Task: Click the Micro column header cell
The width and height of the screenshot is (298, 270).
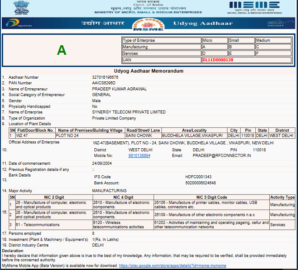Action: 214,40
